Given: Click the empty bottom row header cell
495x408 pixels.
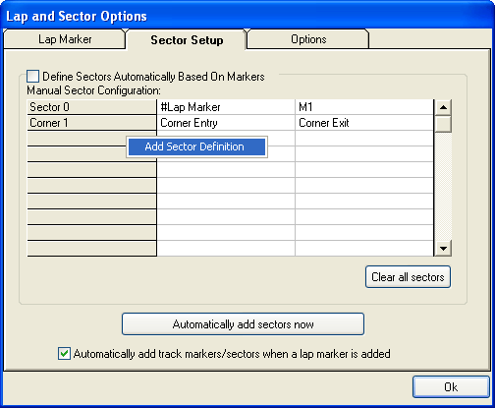Looking at the screenshot, I should point(91,249).
